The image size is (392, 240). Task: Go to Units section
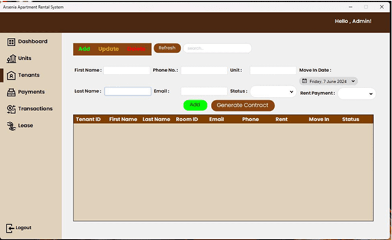[x=25, y=58]
